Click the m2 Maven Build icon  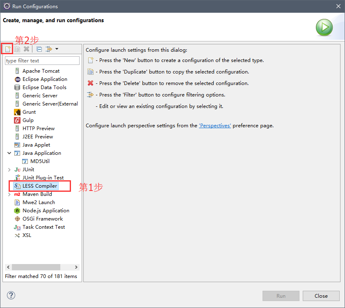(x=17, y=194)
